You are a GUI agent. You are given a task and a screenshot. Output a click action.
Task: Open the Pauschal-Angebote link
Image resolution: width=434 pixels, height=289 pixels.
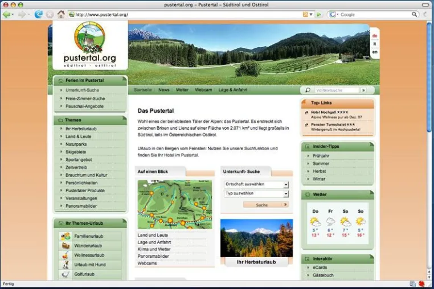[x=84, y=106]
